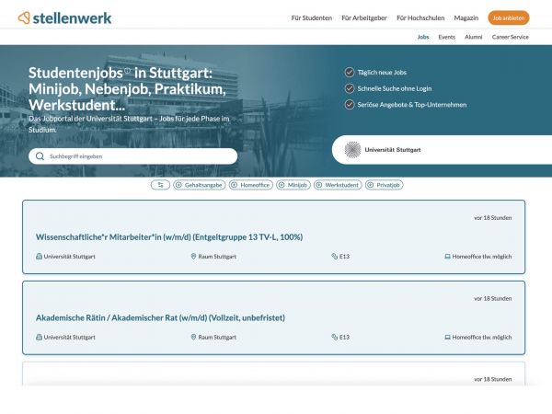The height and width of the screenshot is (414, 552).
Task: Open the Für Studenten menu
Action: tap(312, 18)
